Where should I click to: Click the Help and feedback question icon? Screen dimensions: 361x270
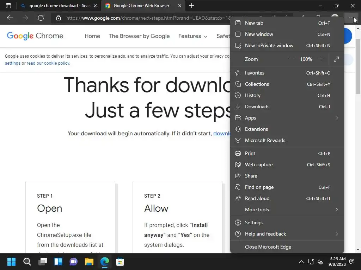pyautogui.click(x=238, y=234)
